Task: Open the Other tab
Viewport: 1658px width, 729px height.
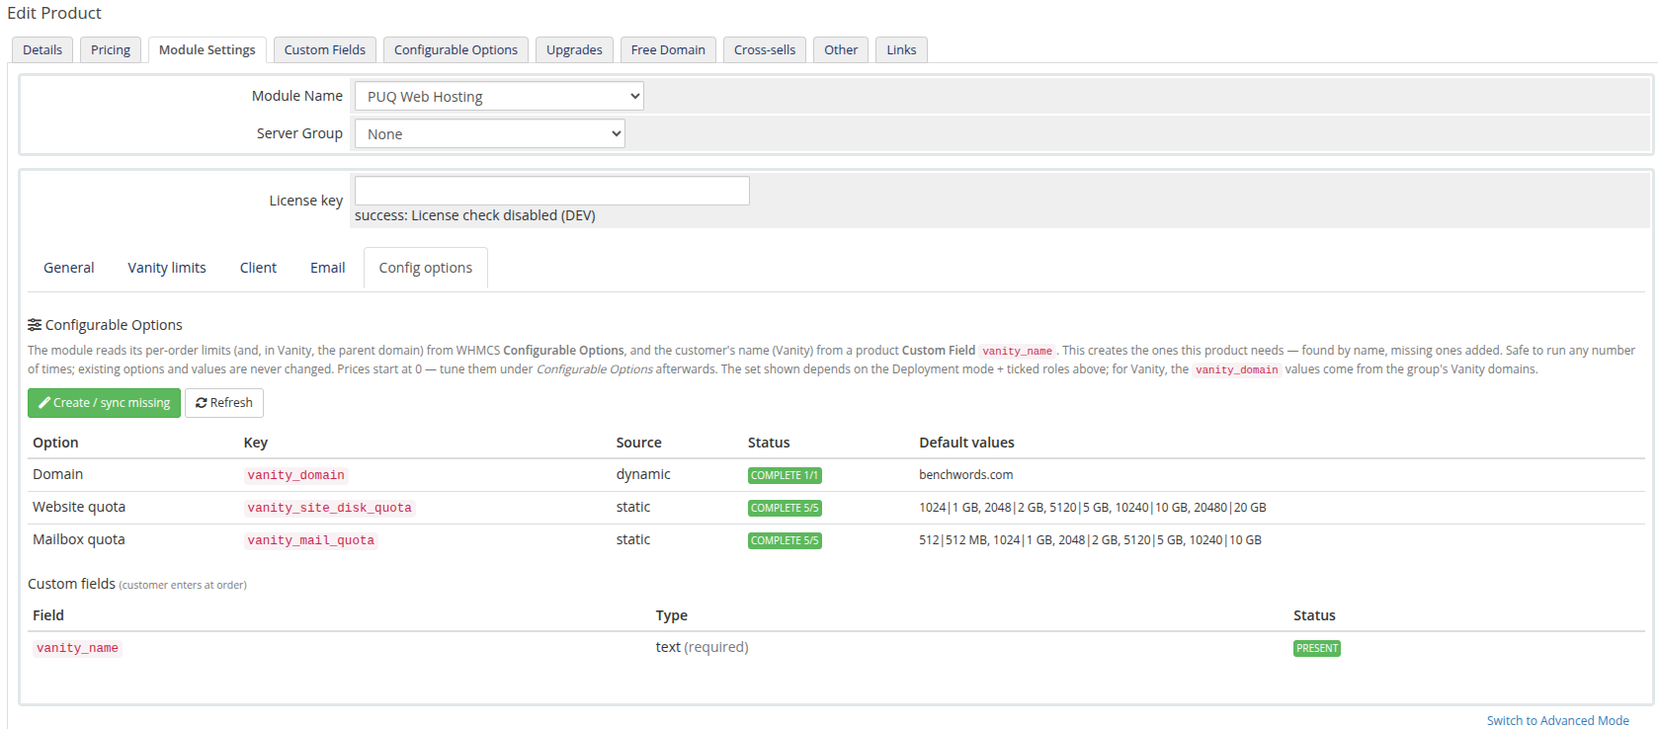Action: tap(841, 49)
